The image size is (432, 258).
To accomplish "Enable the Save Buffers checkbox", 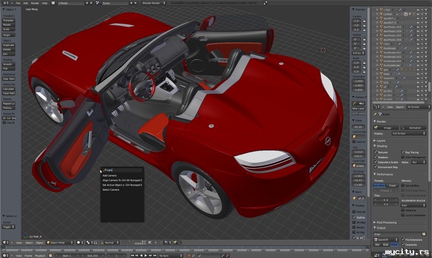I will point(403,185).
